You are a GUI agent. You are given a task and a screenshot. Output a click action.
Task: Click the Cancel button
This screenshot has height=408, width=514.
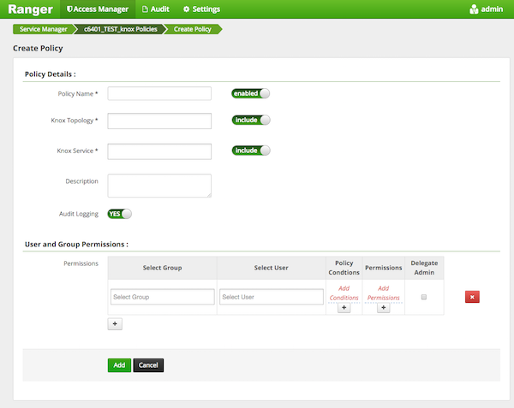(148, 365)
